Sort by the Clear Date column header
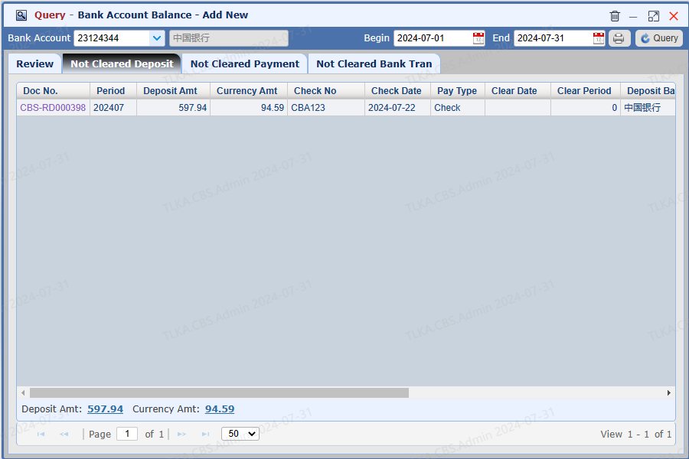689x459 pixels. [x=518, y=91]
